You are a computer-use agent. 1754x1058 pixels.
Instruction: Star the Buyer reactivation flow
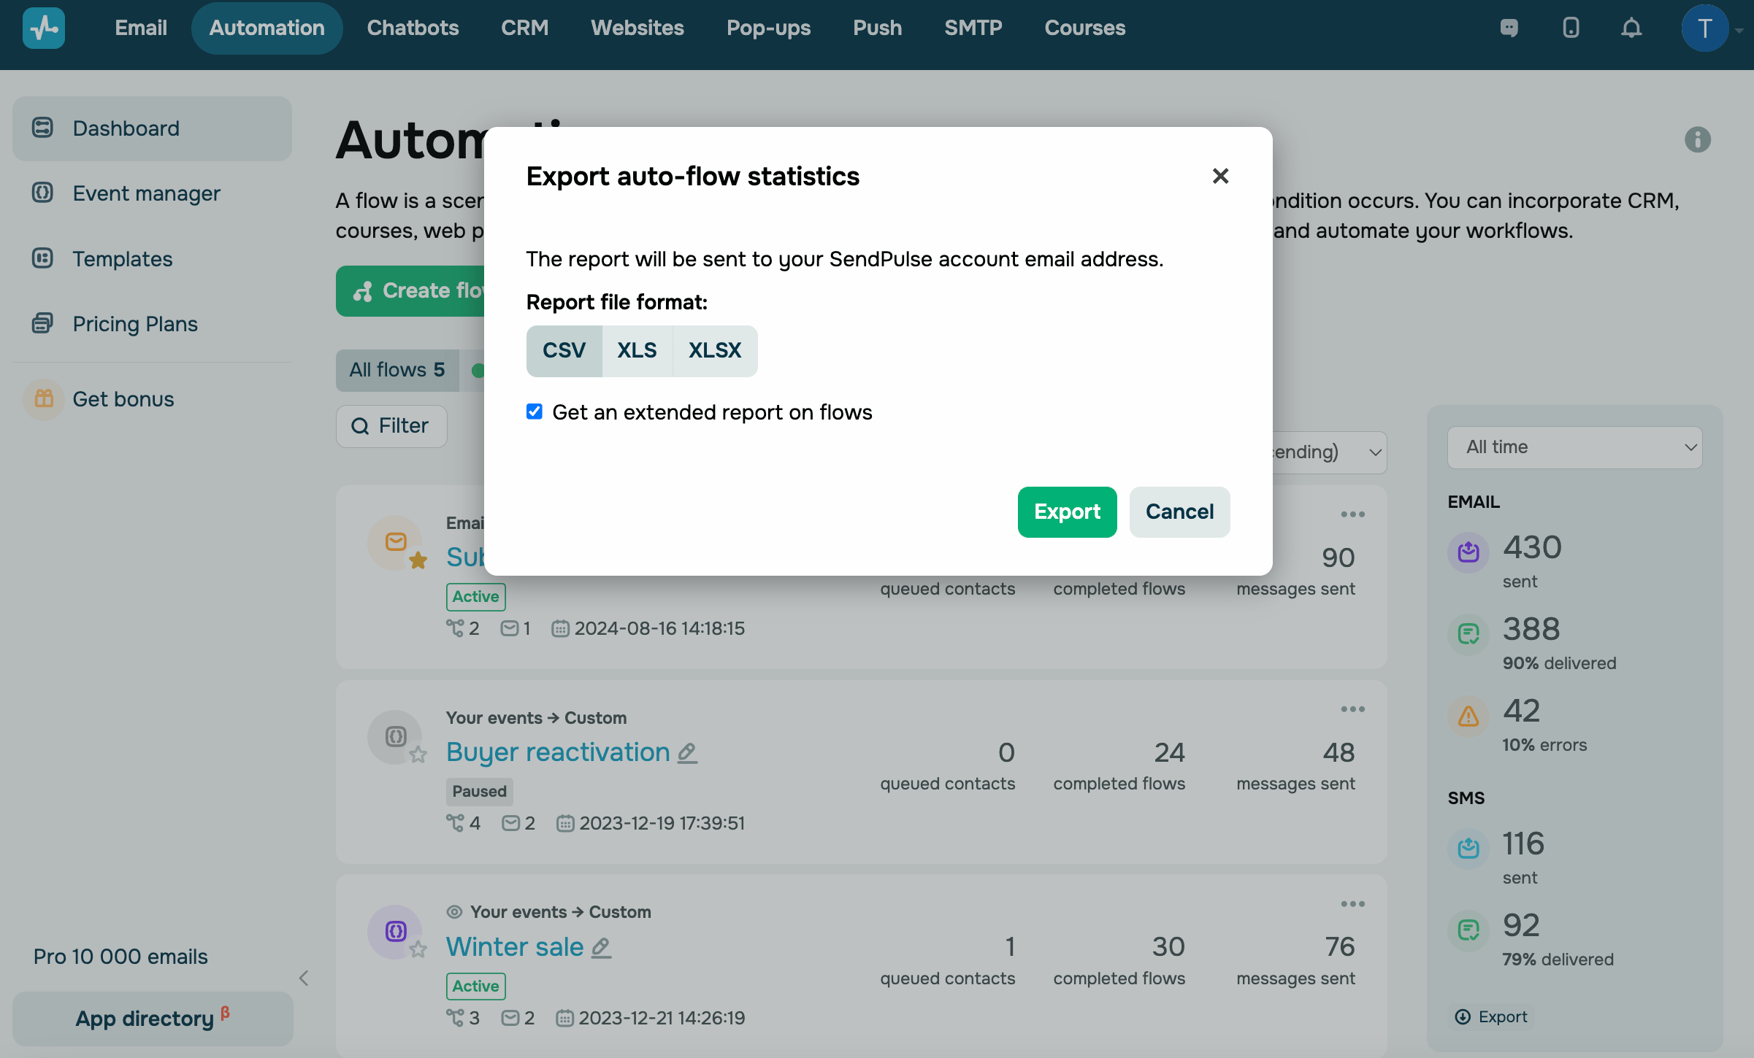(x=418, y=754)
